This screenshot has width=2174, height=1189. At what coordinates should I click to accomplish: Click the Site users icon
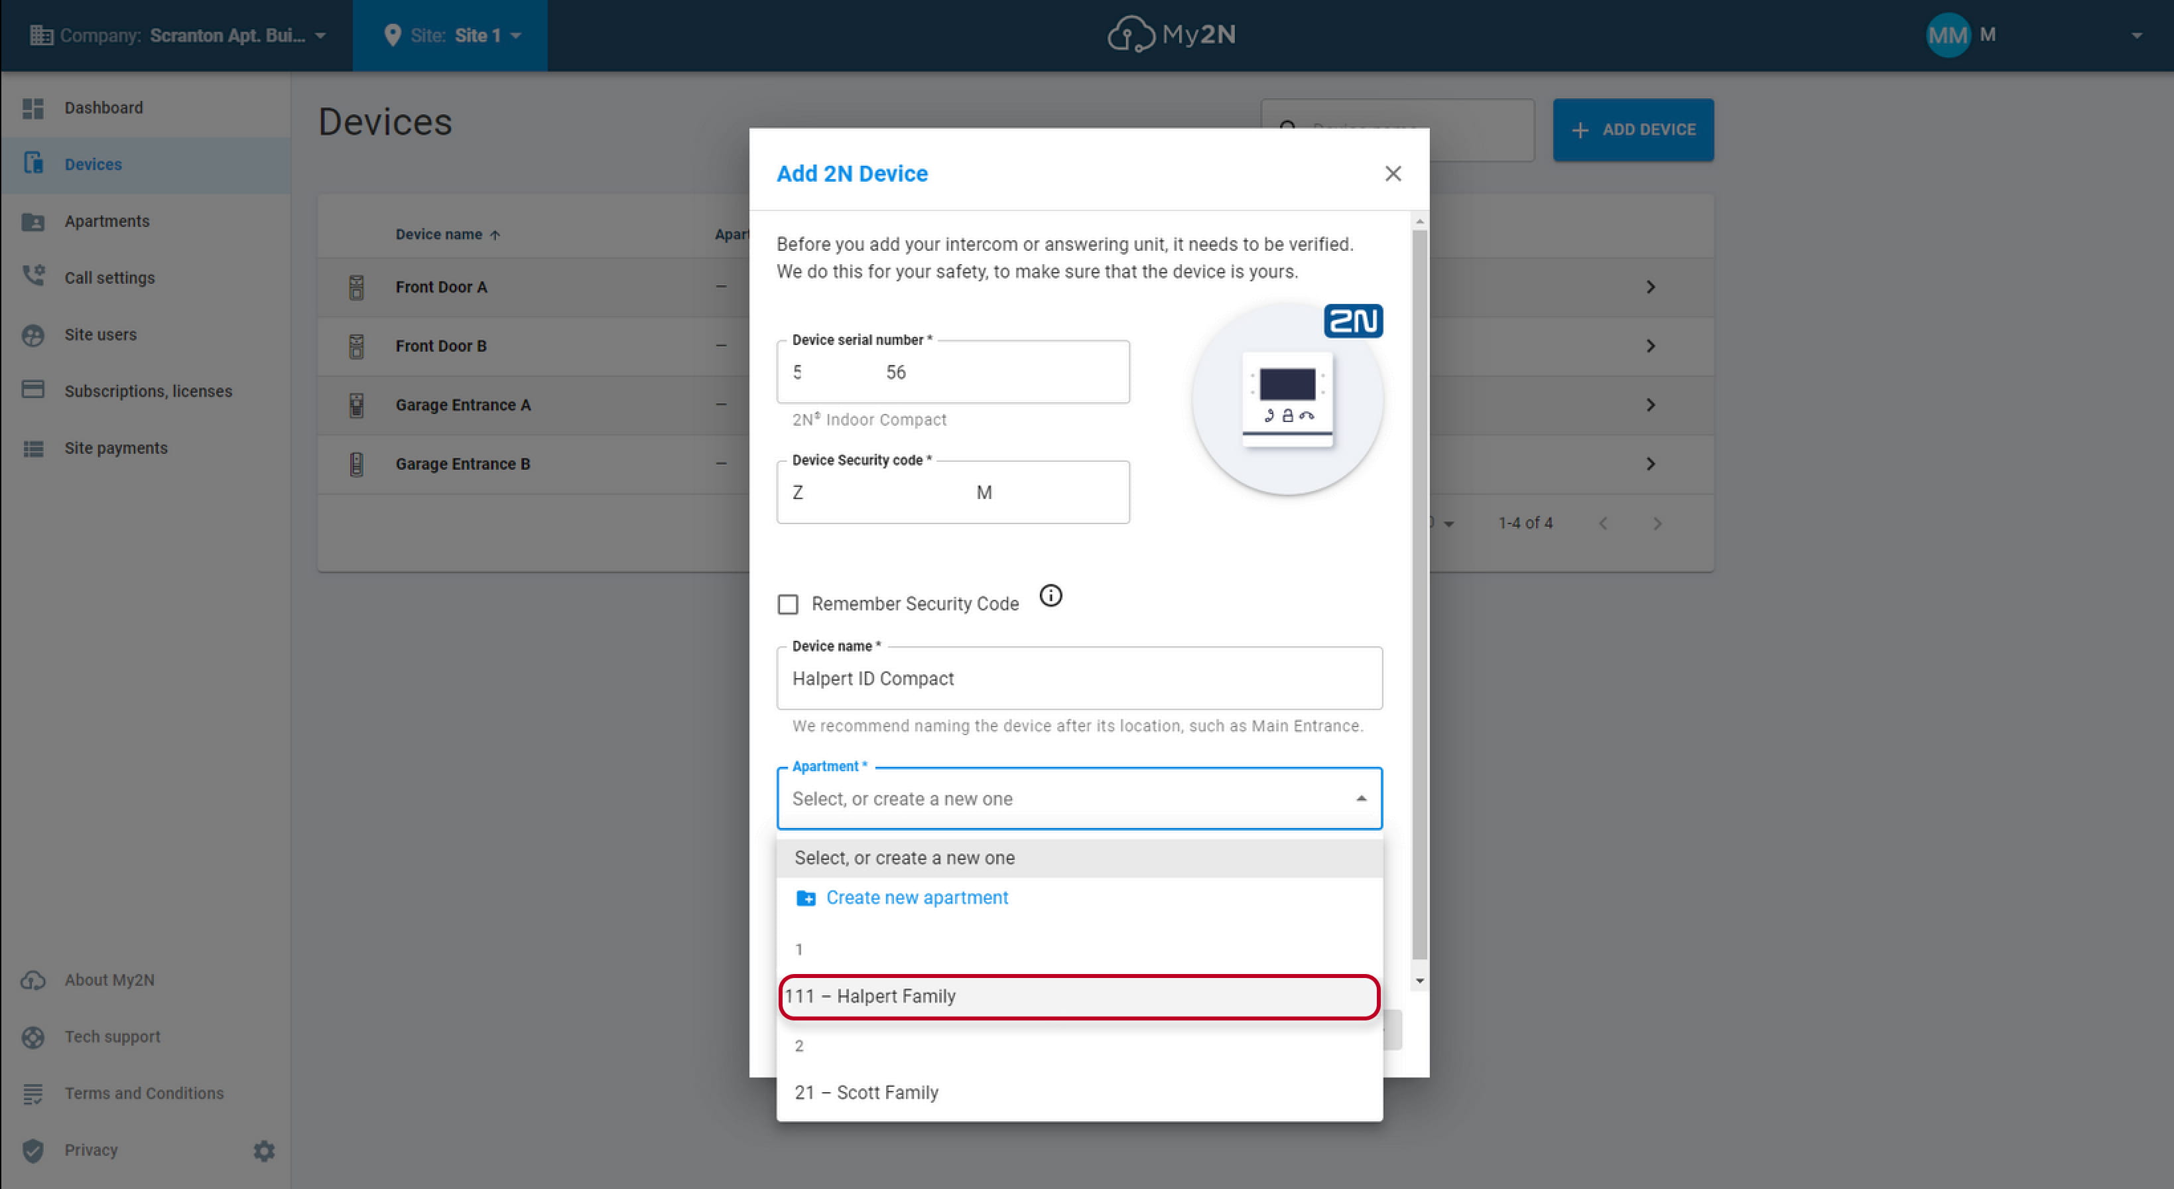33,335
